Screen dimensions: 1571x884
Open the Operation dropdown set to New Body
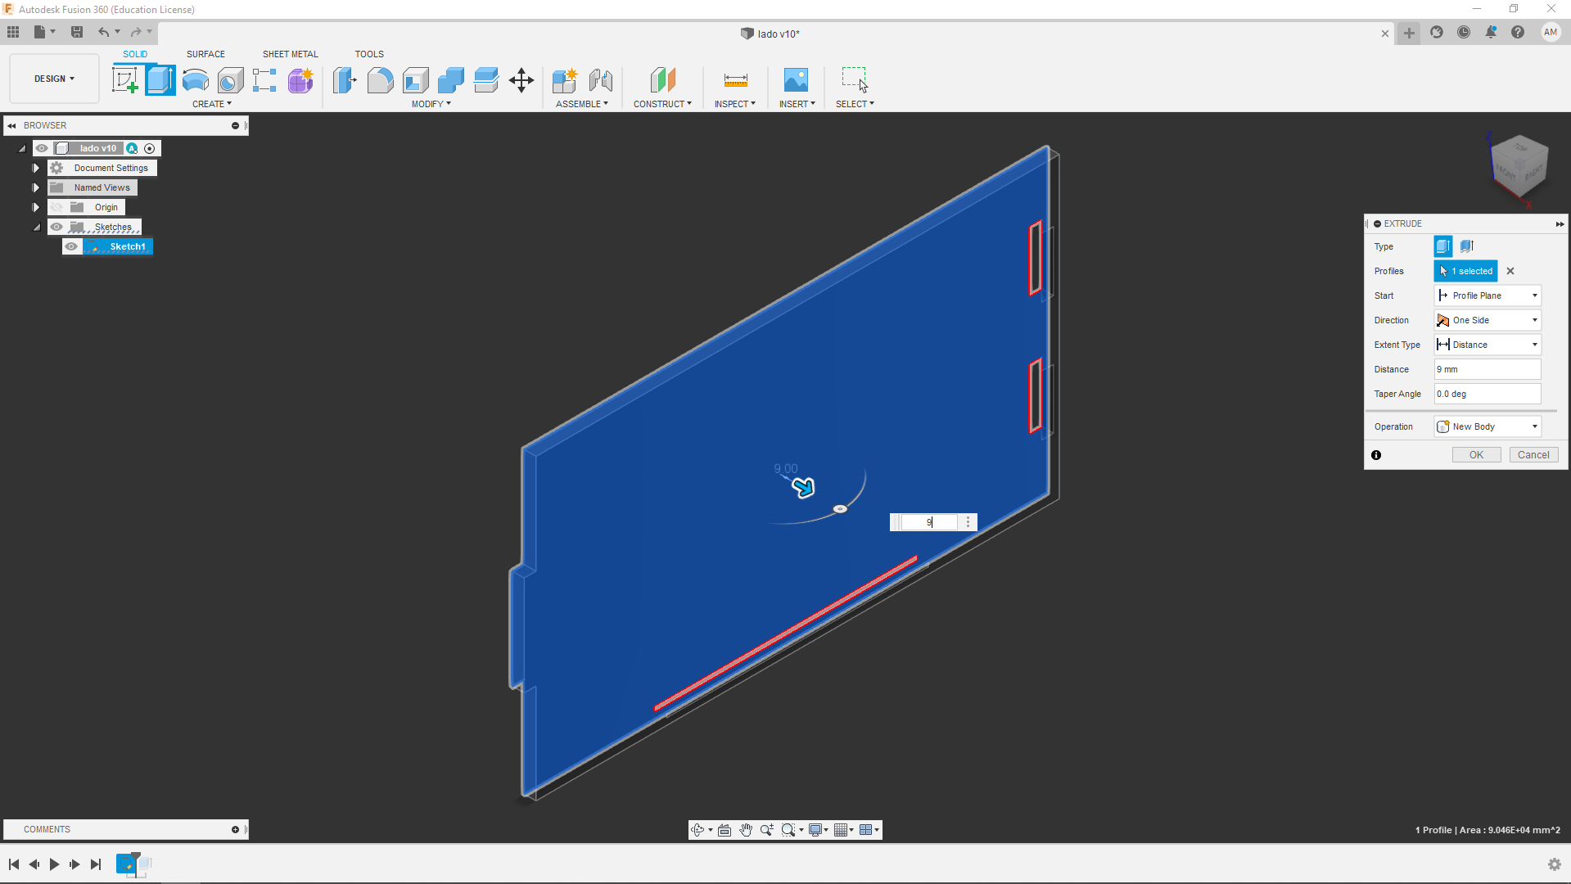pos(1487,426)
